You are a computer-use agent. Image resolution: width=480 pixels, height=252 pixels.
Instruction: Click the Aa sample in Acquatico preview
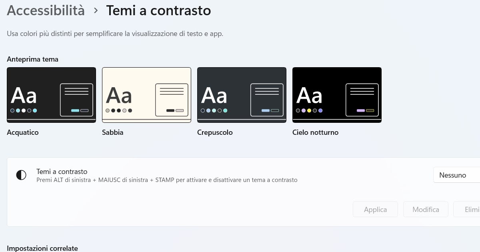24,95
